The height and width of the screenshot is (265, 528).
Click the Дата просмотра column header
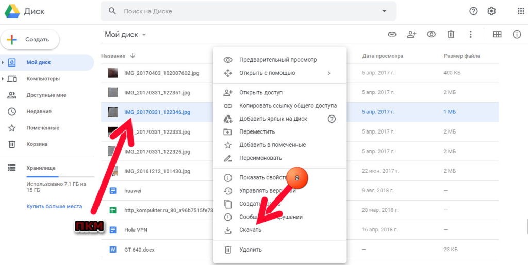tap(383, 56)
